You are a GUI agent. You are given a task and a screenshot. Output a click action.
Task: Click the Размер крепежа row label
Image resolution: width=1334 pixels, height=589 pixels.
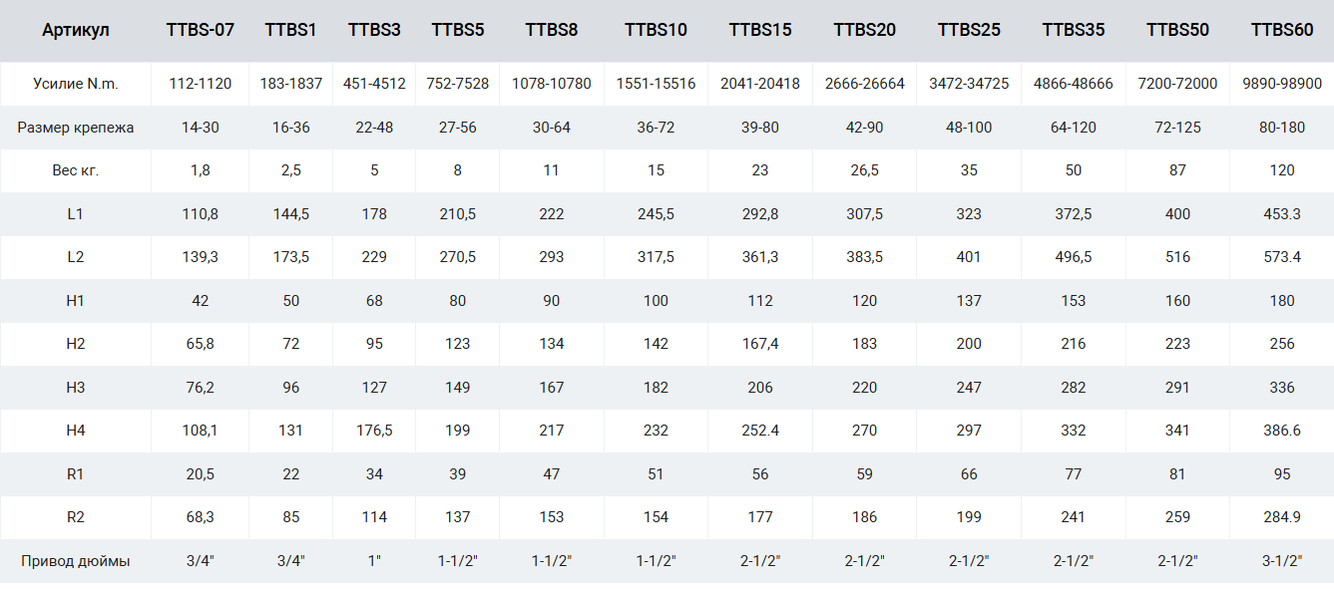click(x=76, y=128)
